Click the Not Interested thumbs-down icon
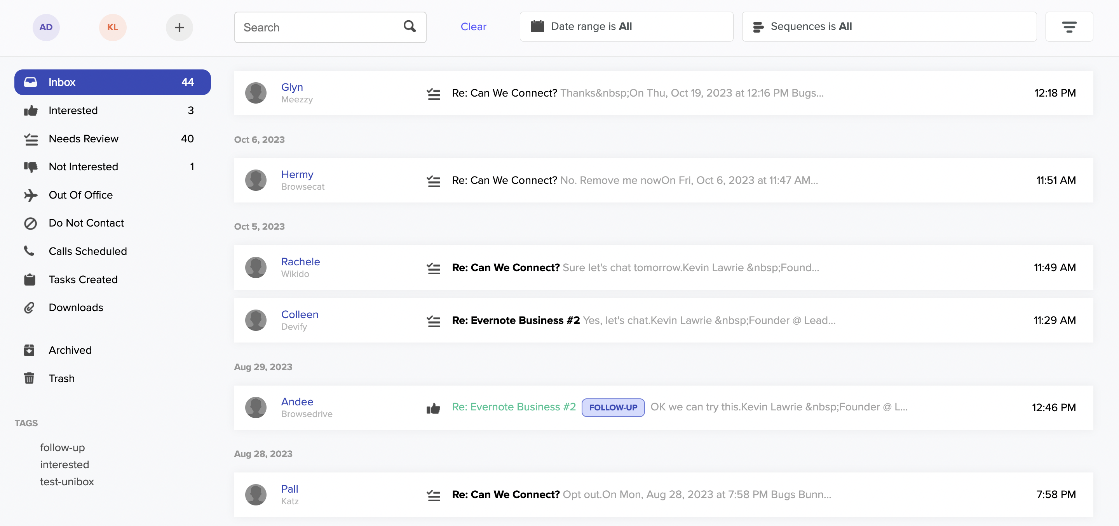1119x526 pixels. [x=30, y=167]
